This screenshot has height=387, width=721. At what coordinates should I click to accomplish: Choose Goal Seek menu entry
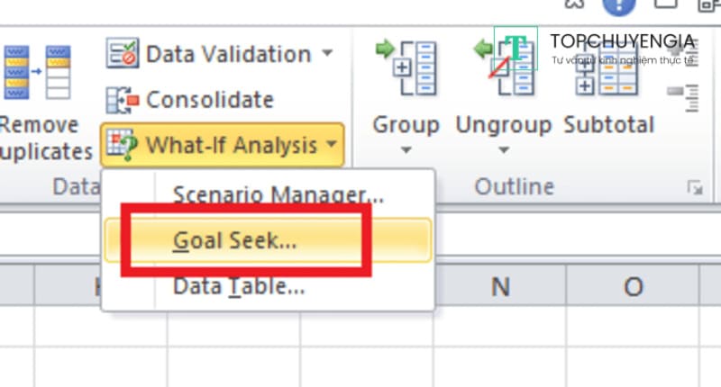click(x=234, y=240)
